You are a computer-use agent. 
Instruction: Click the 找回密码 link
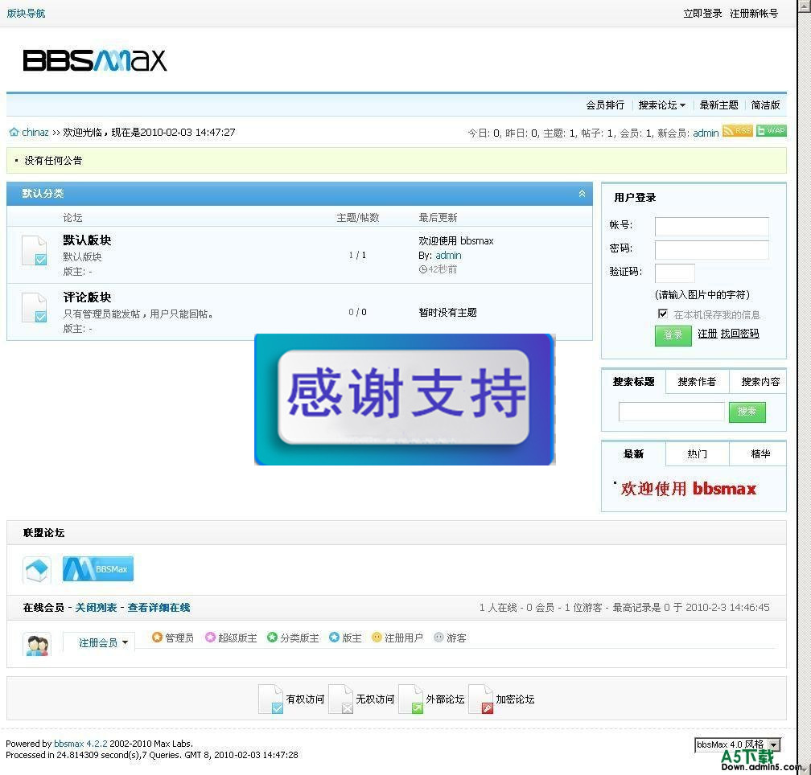[739, 334]
